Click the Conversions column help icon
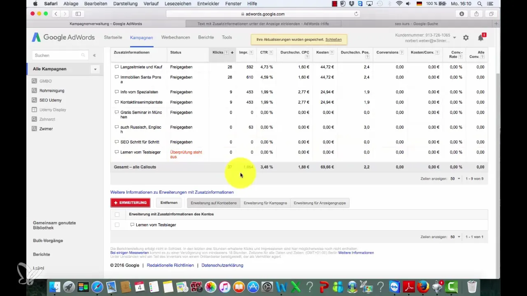Viewport: 527px width, 296px height. click(x=402, y=53)
